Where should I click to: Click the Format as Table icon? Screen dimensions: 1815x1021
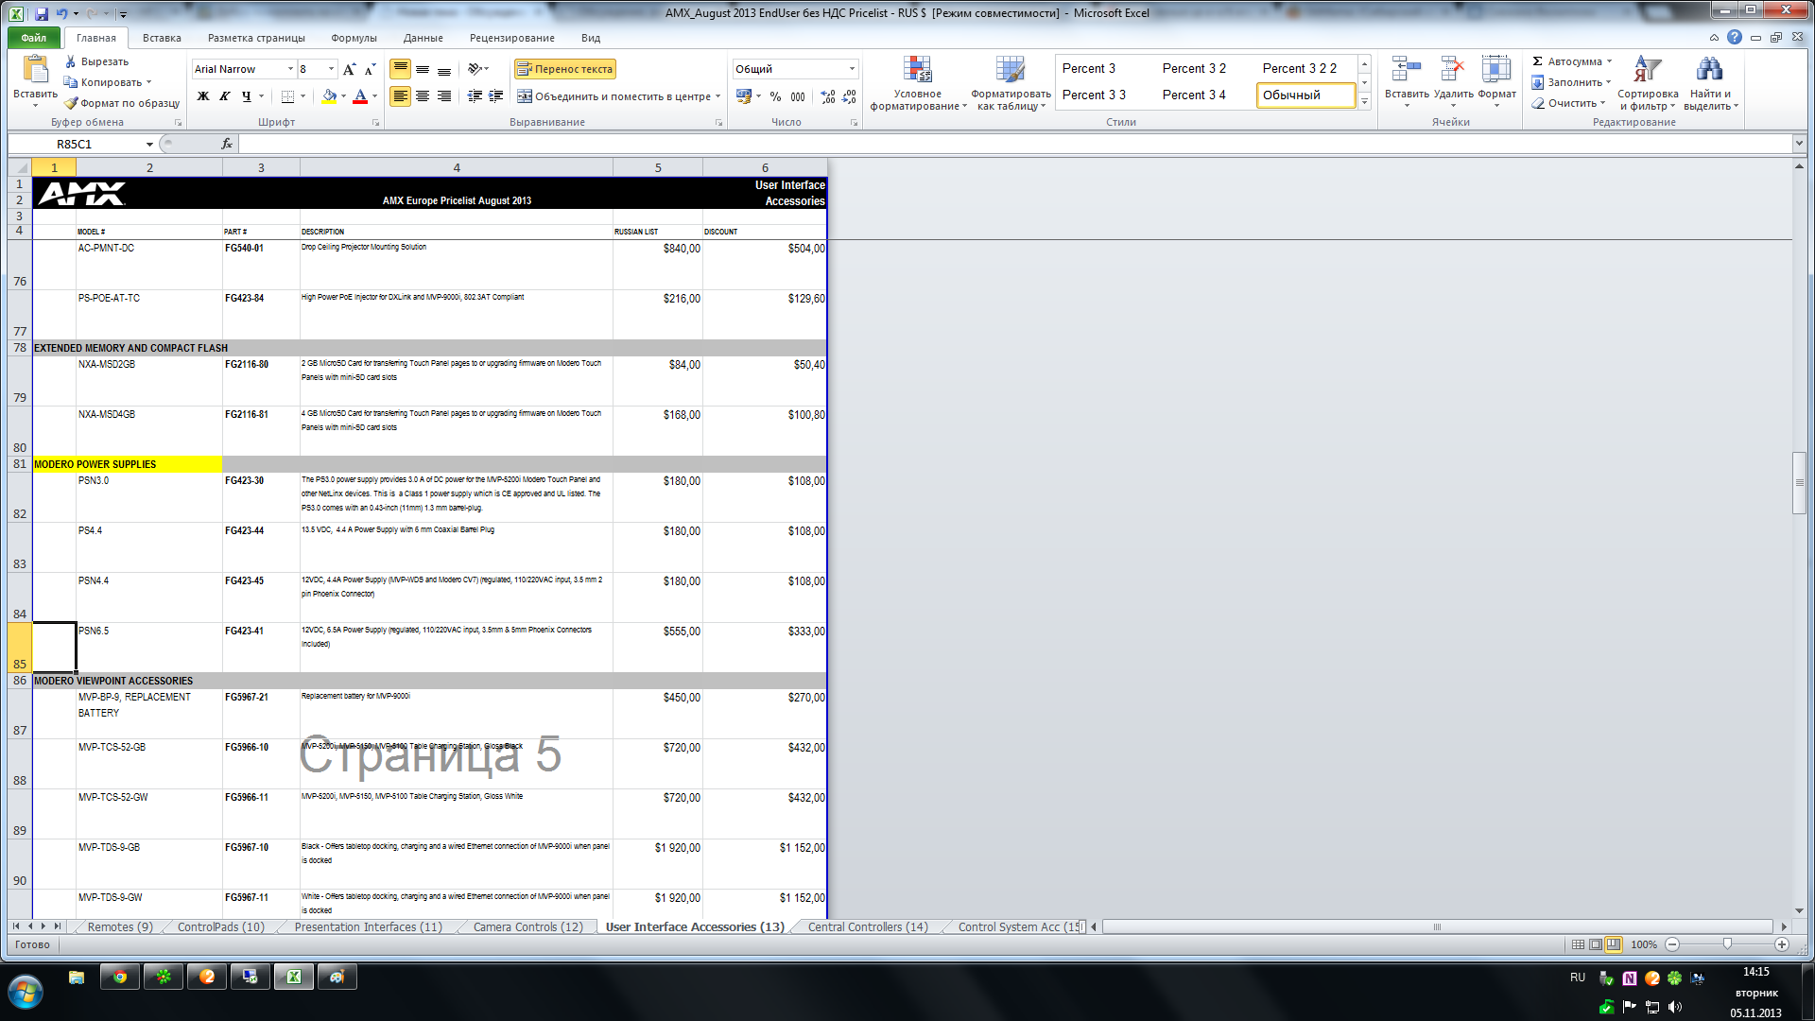point(1011,70)
